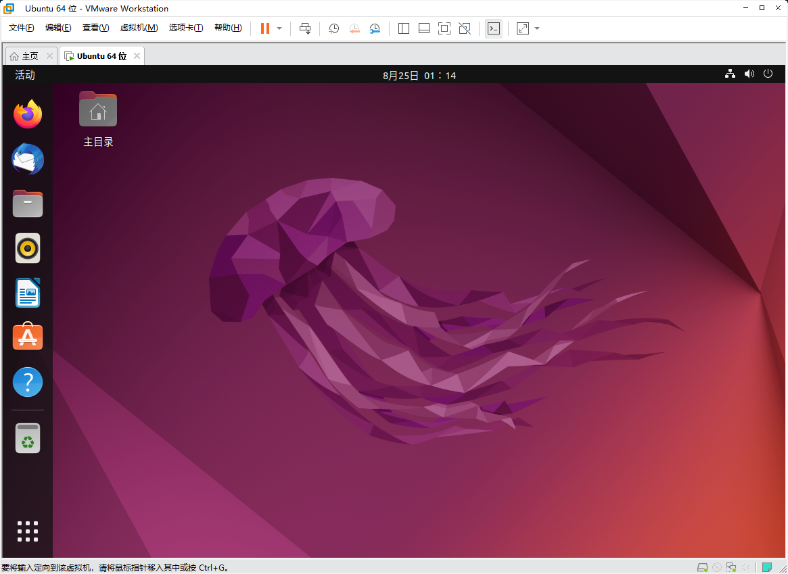Open the 文件(F) menu
Screen dimensions: 788x574
pyautogui.click(x=21, y=28)
